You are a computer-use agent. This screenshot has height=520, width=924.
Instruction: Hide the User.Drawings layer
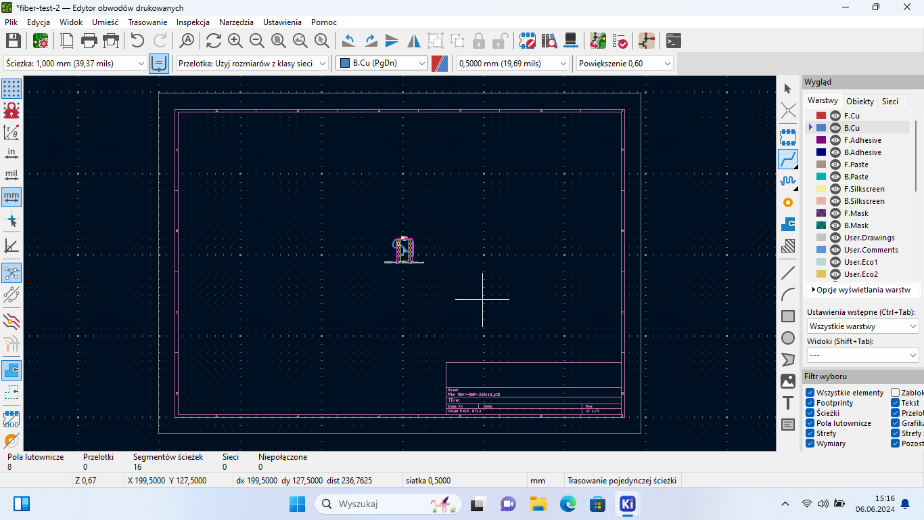tap(835, 238)
